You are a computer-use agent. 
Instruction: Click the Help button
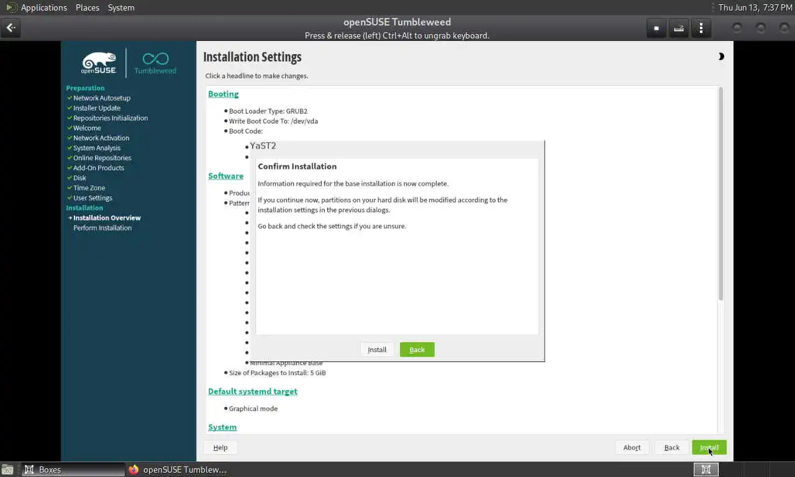coord(220,447)
